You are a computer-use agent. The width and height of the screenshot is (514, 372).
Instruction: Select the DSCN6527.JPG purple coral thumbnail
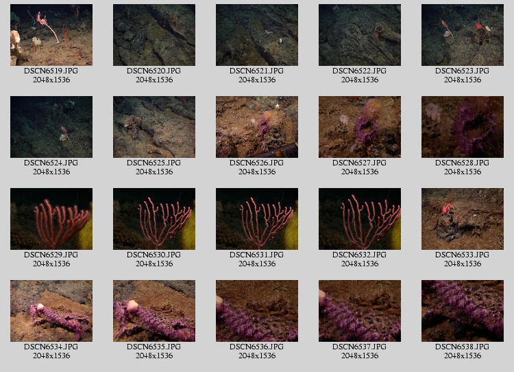pyautogui.click(x=360, y=127)
